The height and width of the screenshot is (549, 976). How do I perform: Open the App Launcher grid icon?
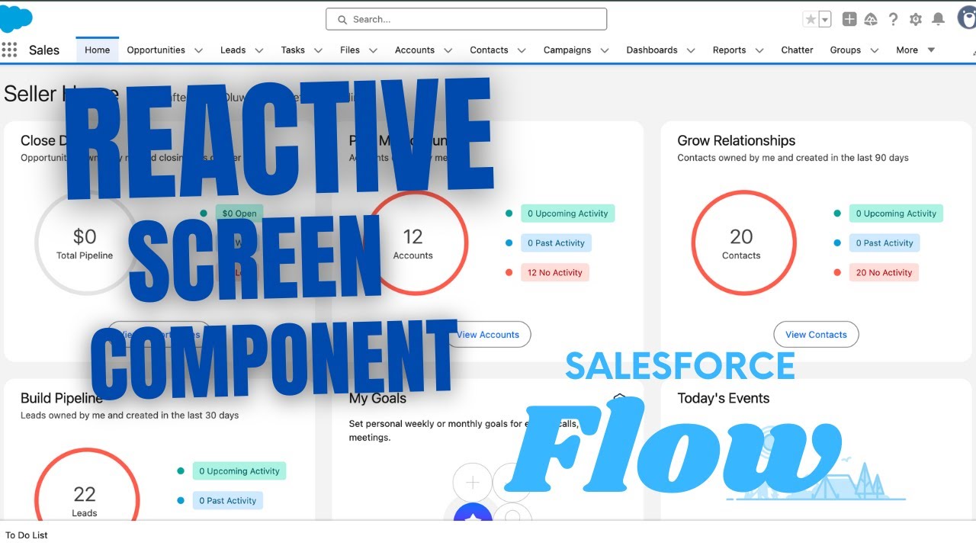tap(9, 50)
